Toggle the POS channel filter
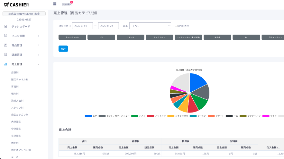The height and width of the screenshot is (159, 284). point(101,37)
